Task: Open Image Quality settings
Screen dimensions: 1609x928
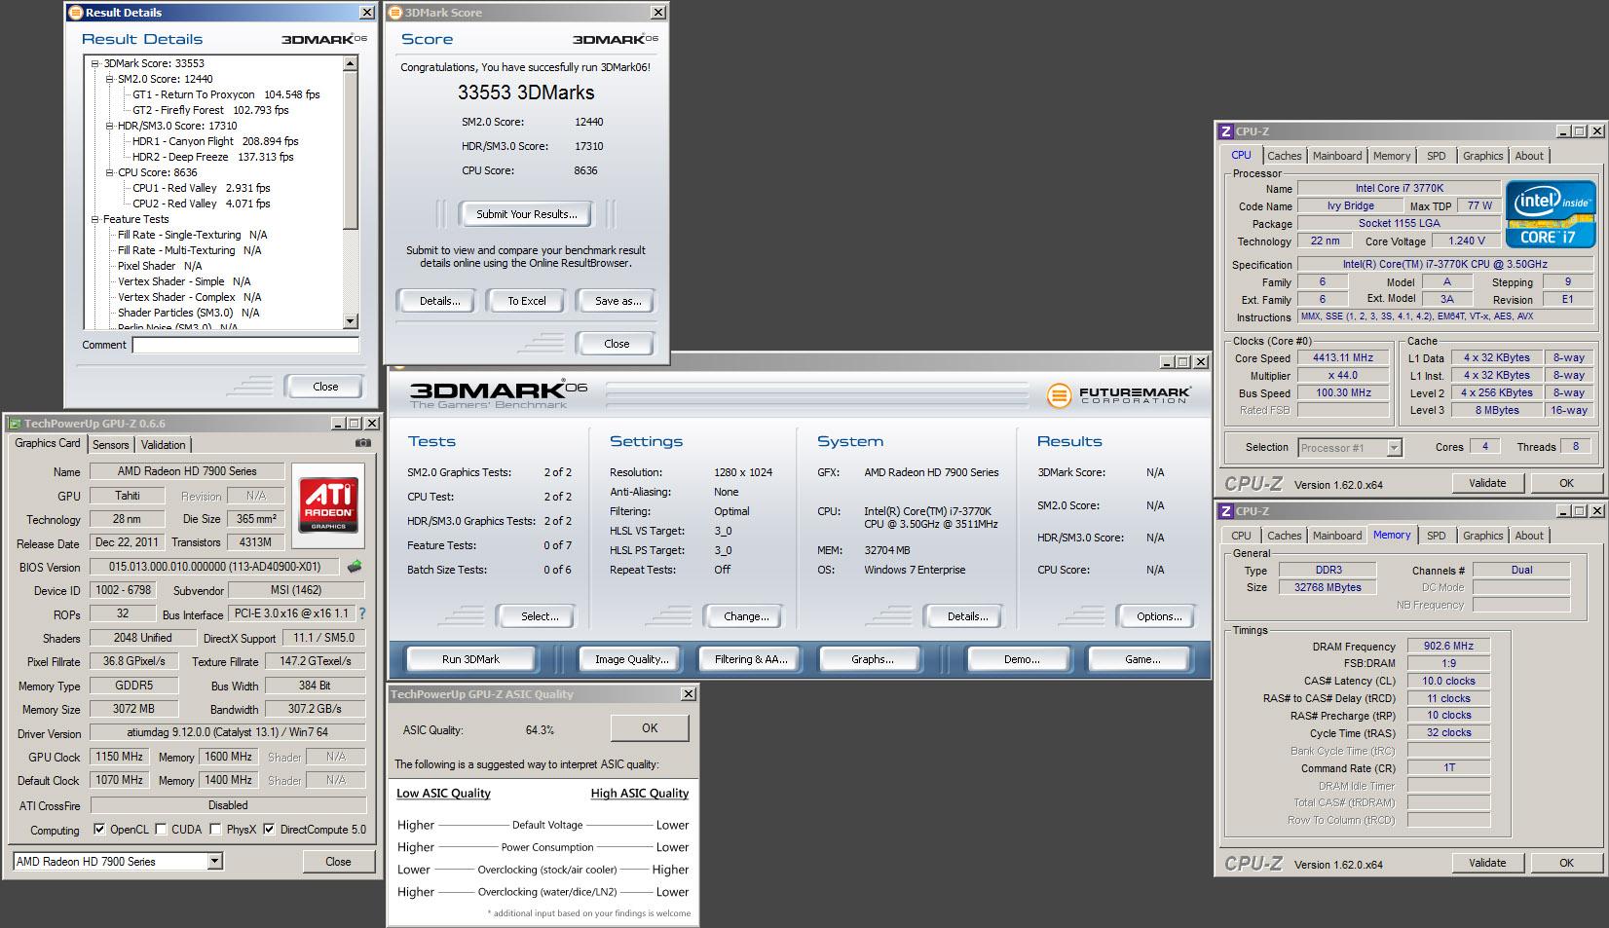Action: click(x=631, y=659)
